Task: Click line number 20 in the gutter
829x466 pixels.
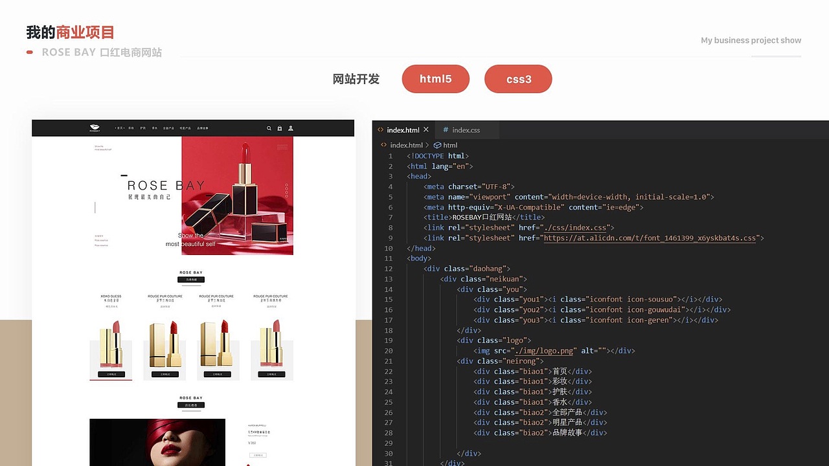Action: [389, 351]
